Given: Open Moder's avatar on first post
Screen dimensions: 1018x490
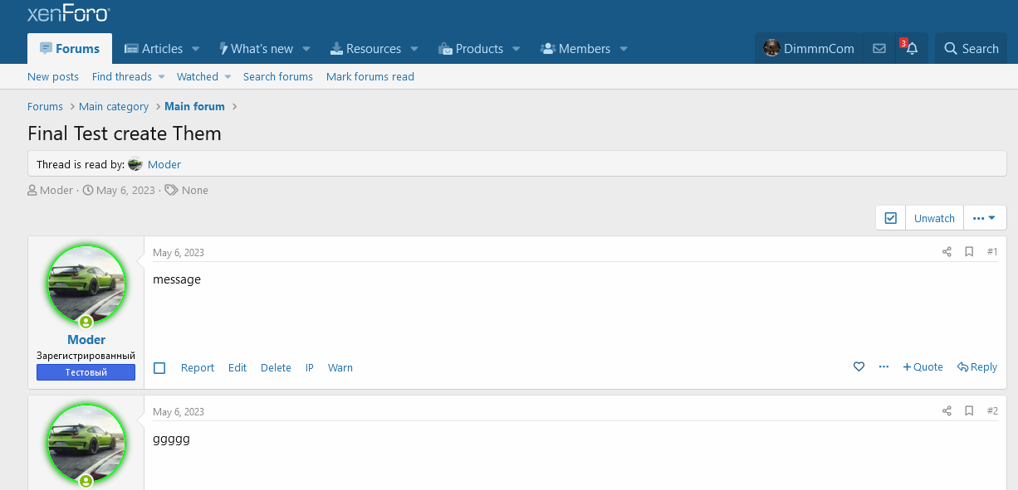Looking at the screenshot, I should pos(86,284).
